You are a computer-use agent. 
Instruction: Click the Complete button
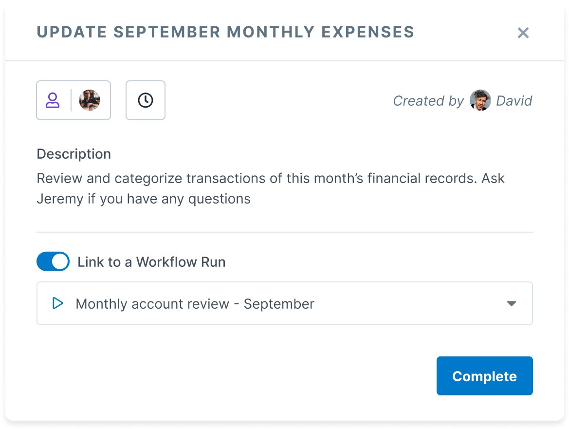(484, 375)
